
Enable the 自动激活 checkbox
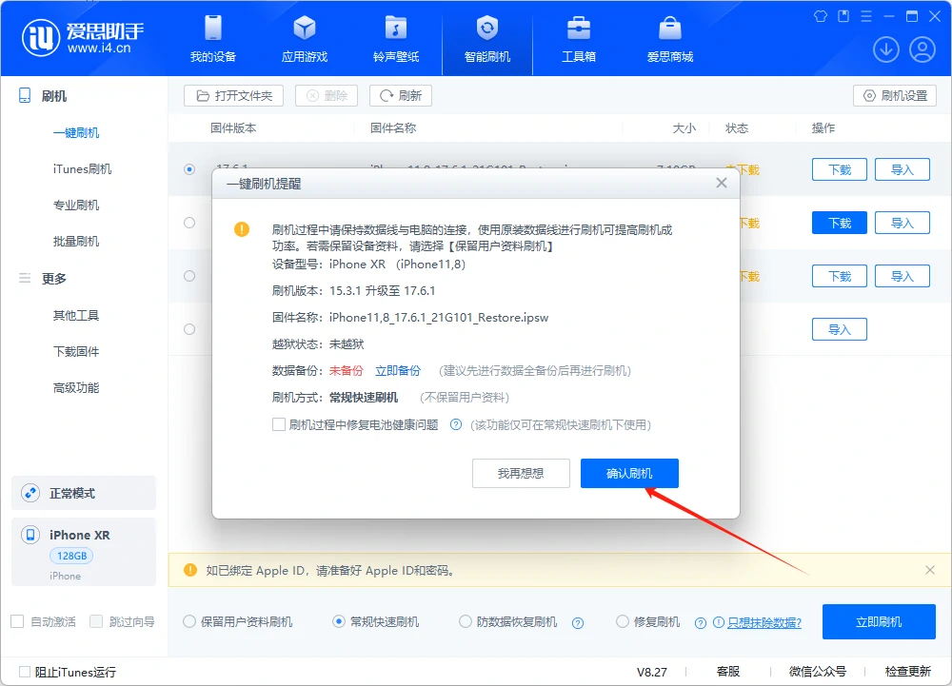click(x=17, y=621)
